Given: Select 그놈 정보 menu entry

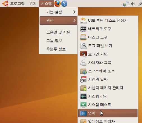Looking at the screenshot, I should pos(58,41).
